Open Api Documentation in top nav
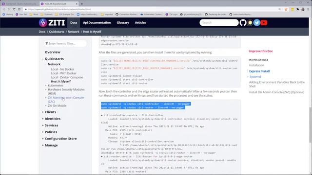The height and width of the screenshot is (175, 312). tap(97, 23)
